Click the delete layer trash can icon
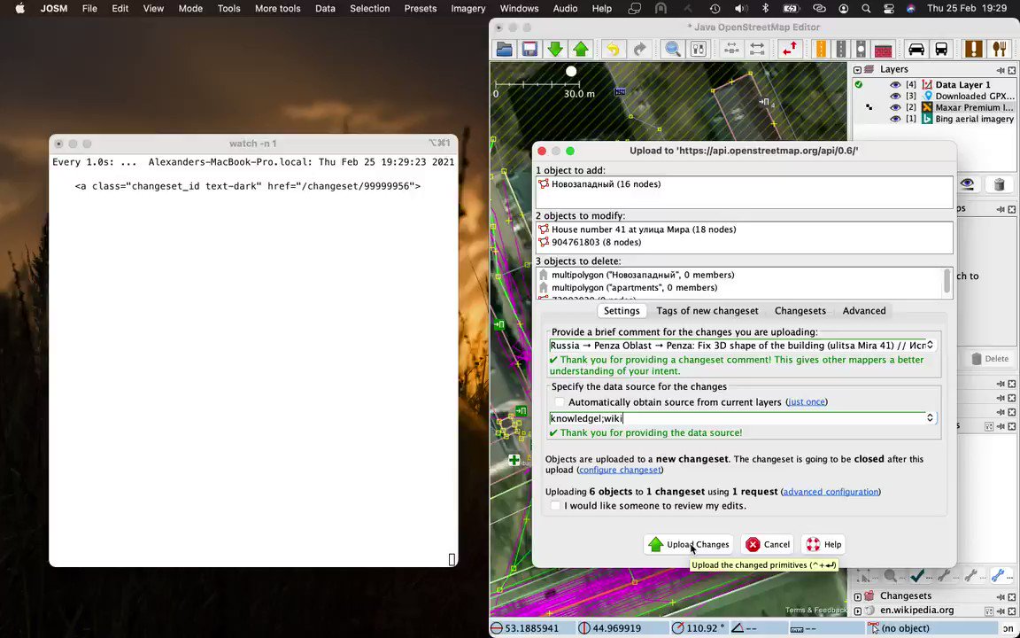Screen dimensions: 1020x638 pos(999,184)
